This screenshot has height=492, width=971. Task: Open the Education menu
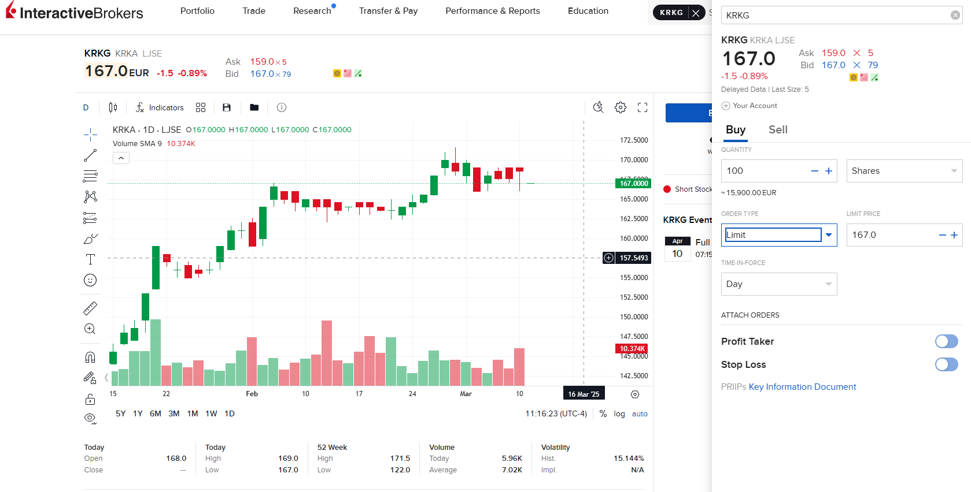(588, 11)
